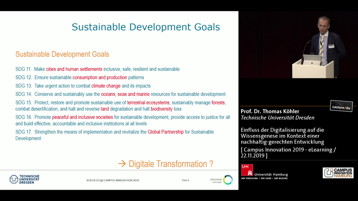Image resolution: width=358 pixels, height=201 pixels.
Task: Click the Universität Hamburg UHH logo
Action: point(264,172)
